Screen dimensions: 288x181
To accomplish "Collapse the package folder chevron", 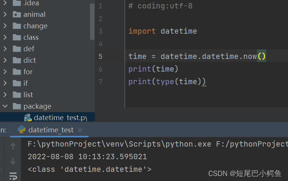I will (5, 106).
